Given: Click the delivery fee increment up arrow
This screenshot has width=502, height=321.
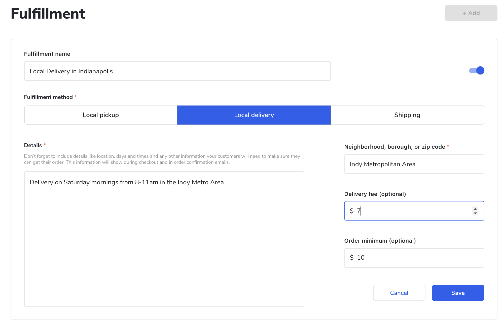Looking at the screenshot, I should tap(475, 209).
